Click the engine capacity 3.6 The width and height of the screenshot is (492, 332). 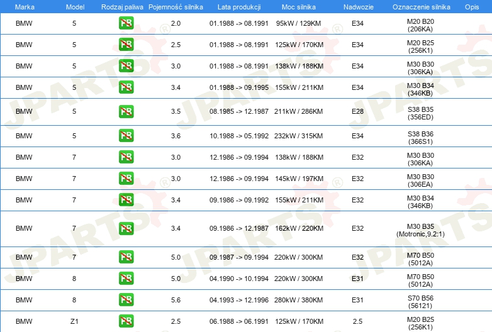click(x=176, y=136)
